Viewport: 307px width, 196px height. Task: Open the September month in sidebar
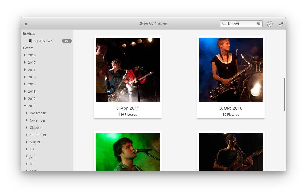38,135
